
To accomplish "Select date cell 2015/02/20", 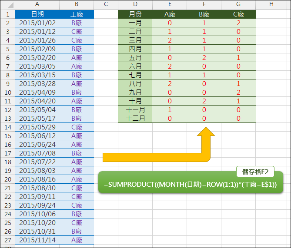I will 37,58.
